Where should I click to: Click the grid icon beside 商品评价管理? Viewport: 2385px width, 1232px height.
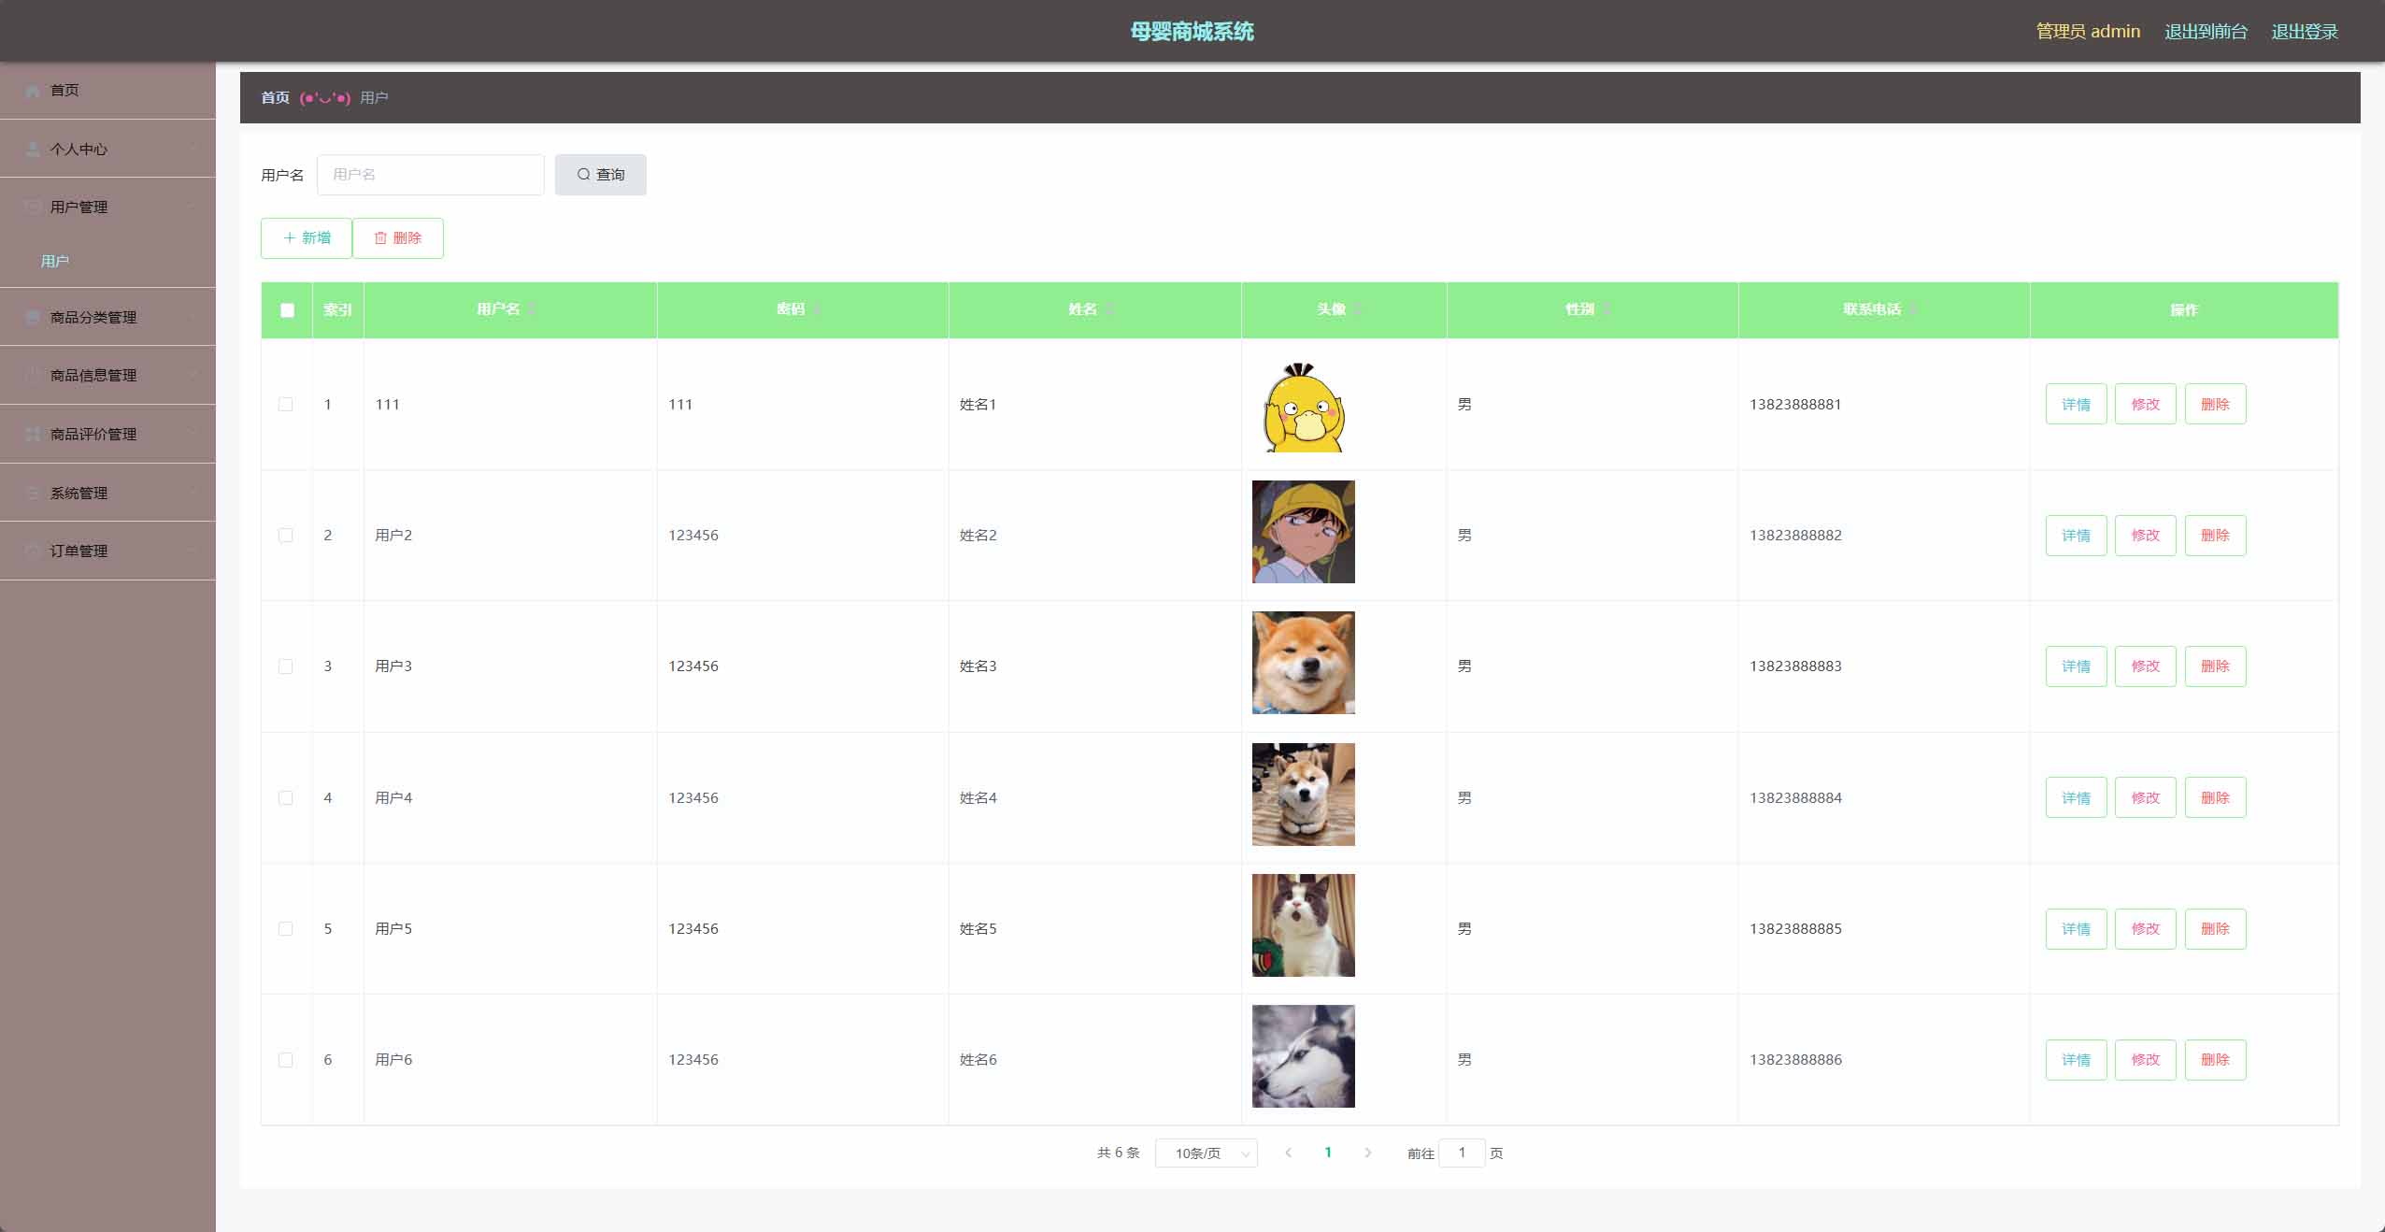33,435
